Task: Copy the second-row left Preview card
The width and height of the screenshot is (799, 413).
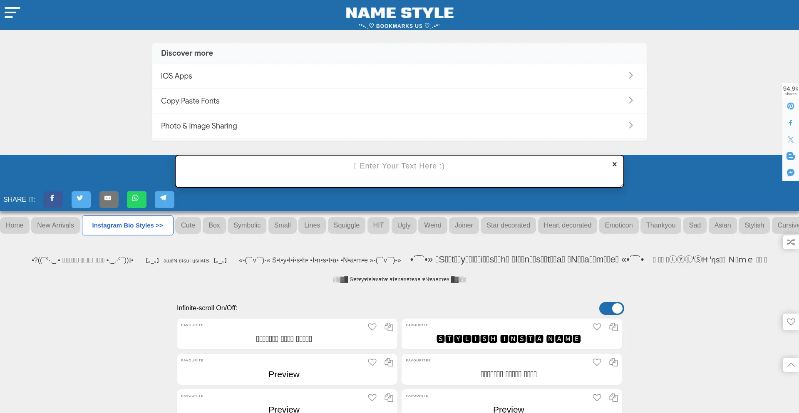Action: click(389, 362)
